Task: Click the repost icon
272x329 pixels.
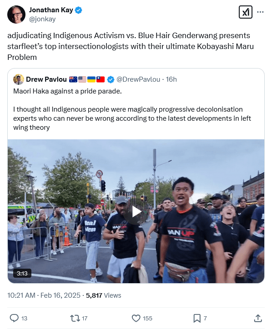Action: coord(75,318)
